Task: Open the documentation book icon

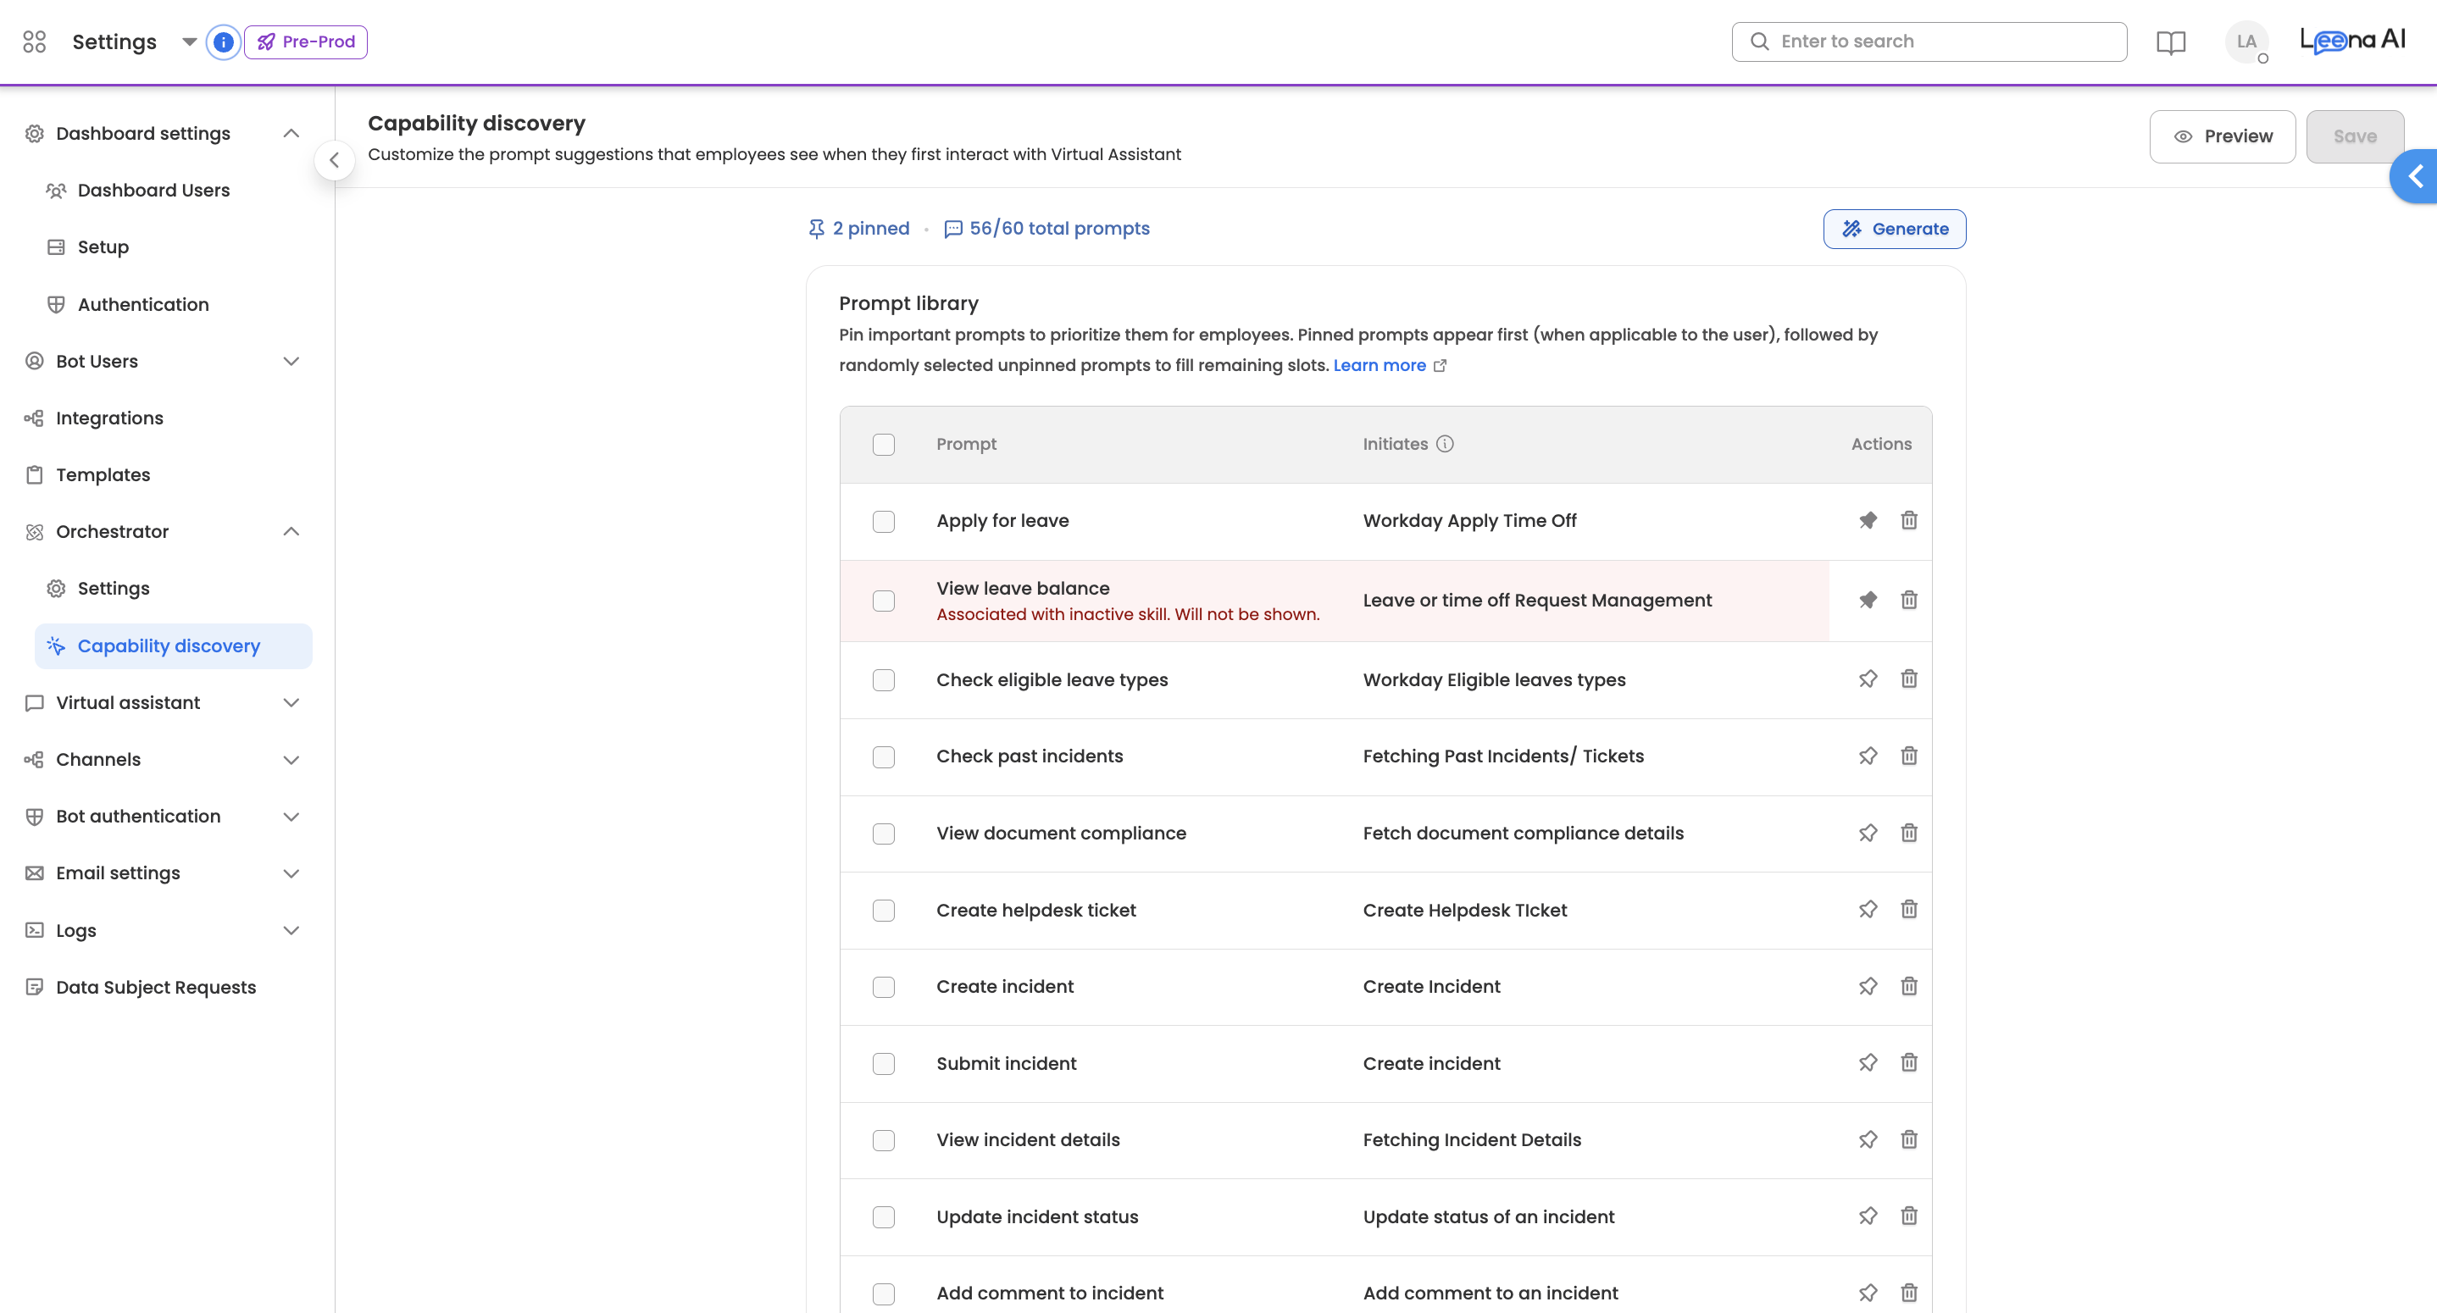Action: click(x=2170, y=42)
